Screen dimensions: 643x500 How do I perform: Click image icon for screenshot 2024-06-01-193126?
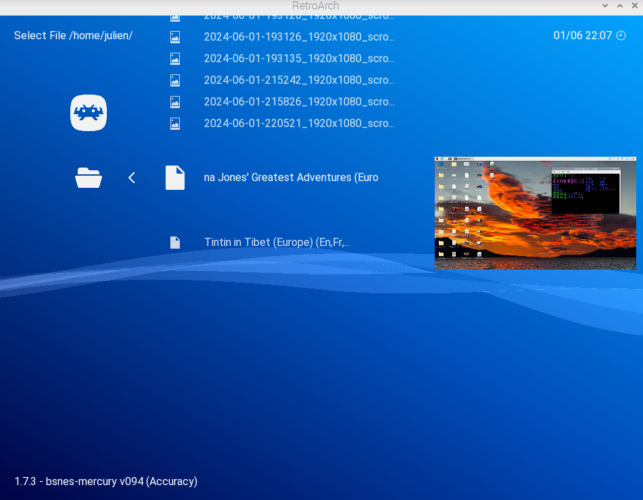point(175,37)
